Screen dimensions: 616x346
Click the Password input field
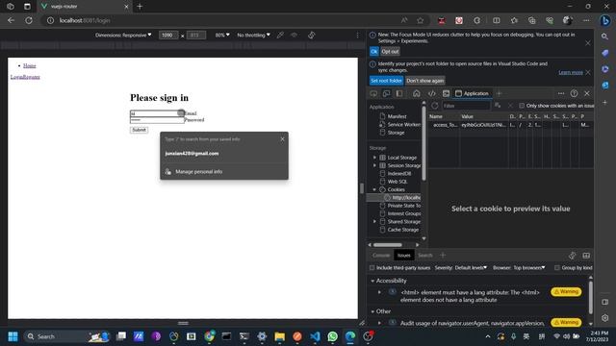click(157, 120)
